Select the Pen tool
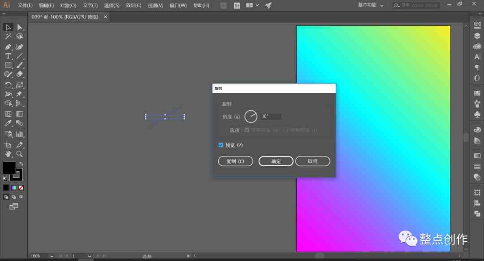The height and width of the screenshot is (261, 484). click(x=8, y=47)
